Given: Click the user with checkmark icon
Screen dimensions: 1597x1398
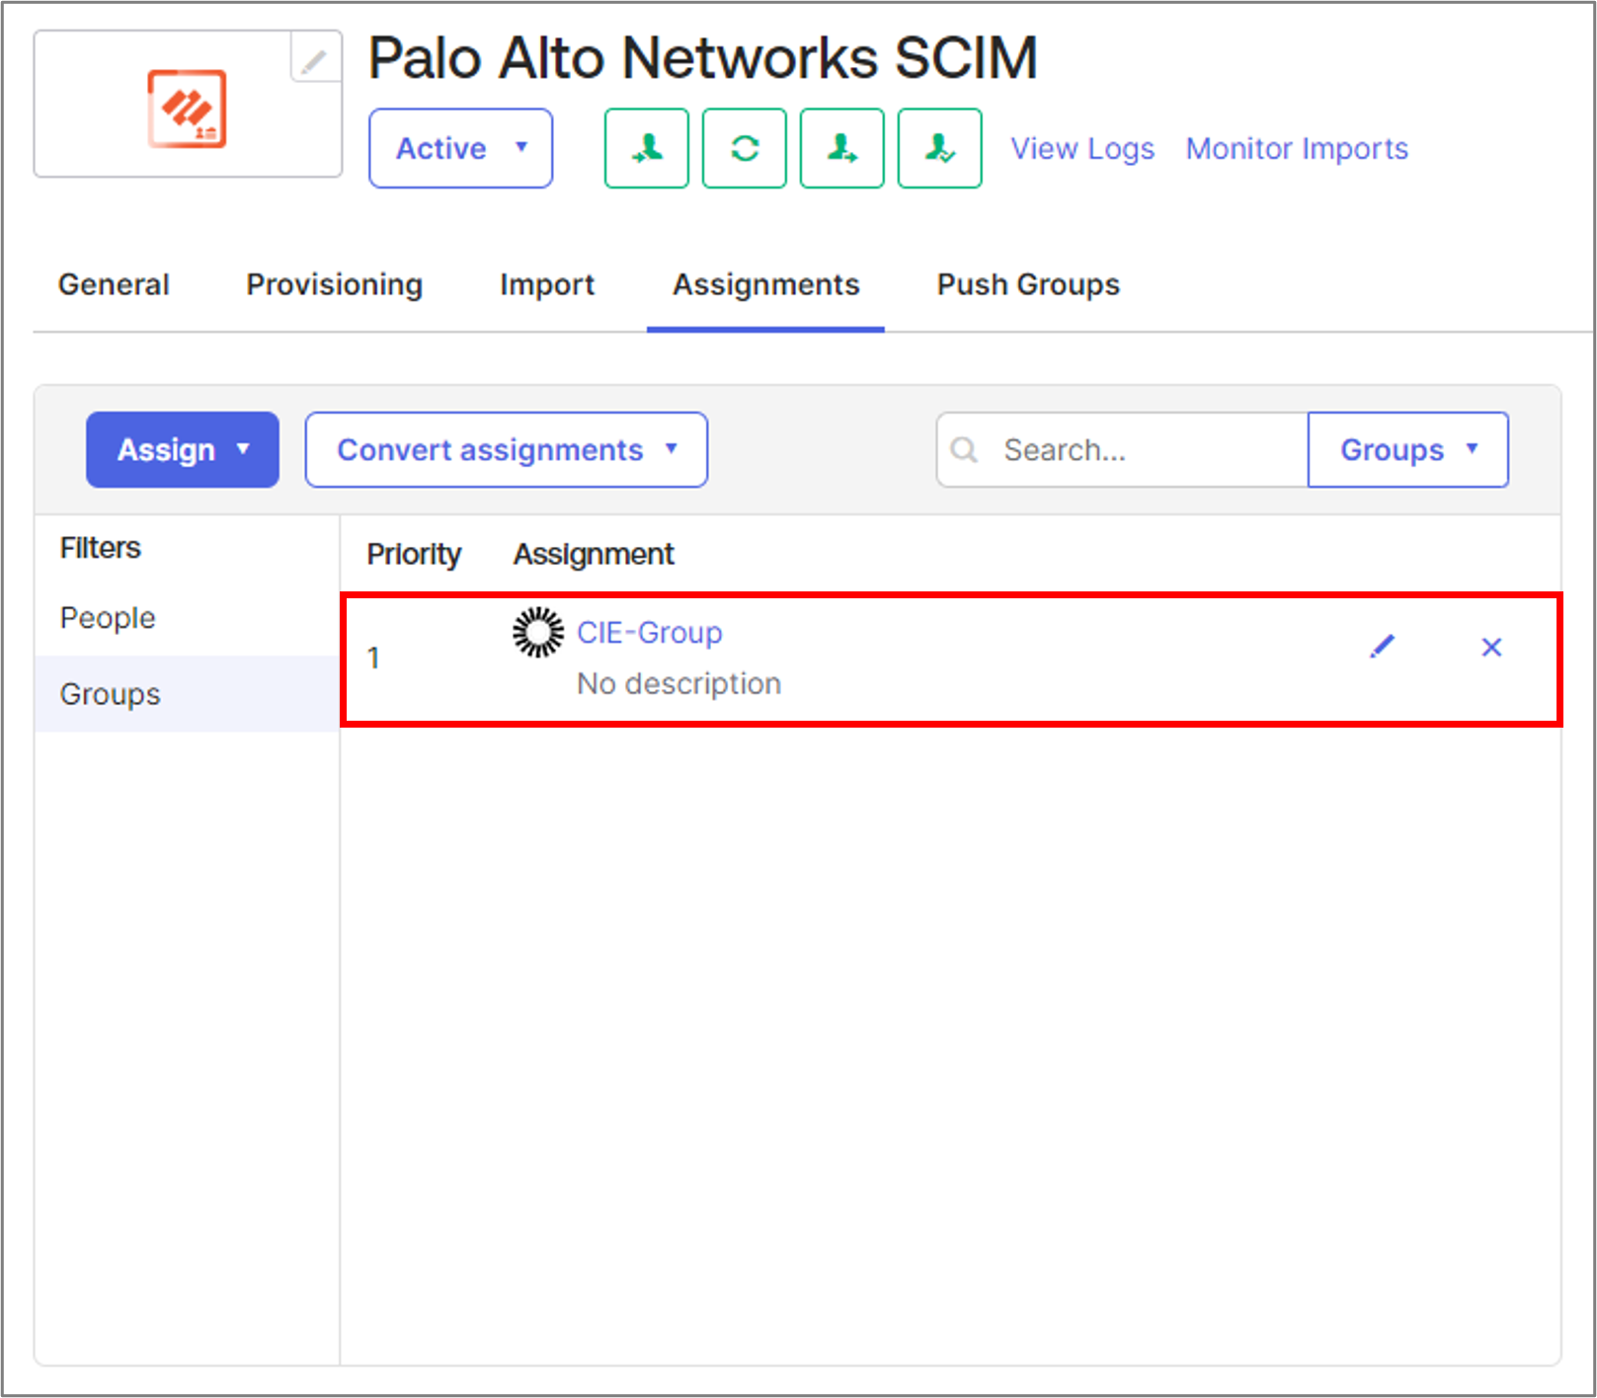Looking at the screenshot, I should point(940,148).
